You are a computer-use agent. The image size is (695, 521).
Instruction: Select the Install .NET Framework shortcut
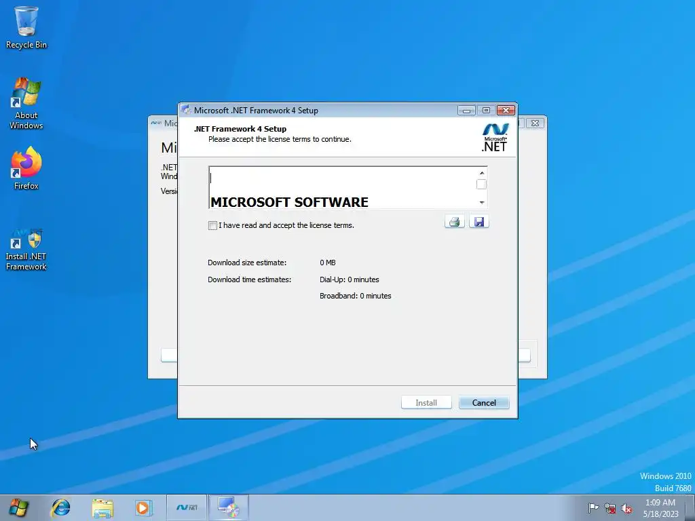click(26, 250)
